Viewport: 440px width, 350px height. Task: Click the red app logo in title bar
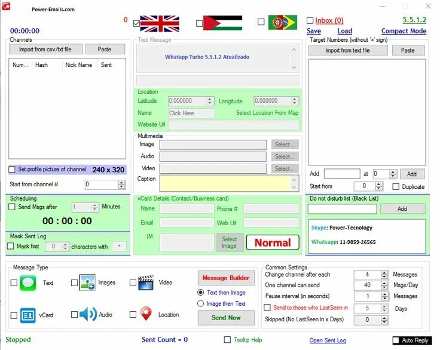click(x=6, y=6)
